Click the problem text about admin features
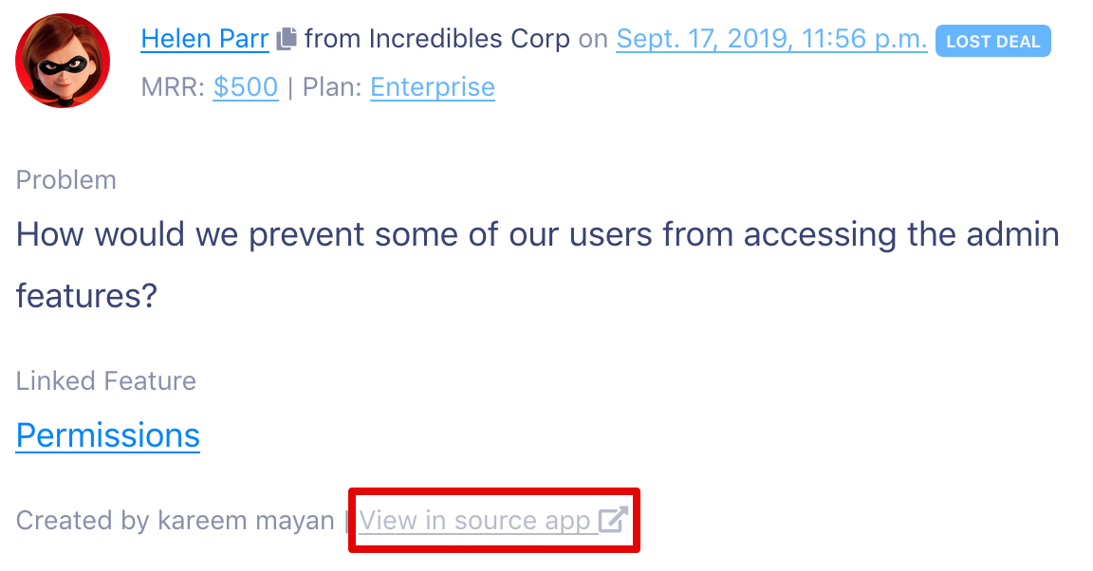This screenshot has width=1093, height=571. (537, 265)
